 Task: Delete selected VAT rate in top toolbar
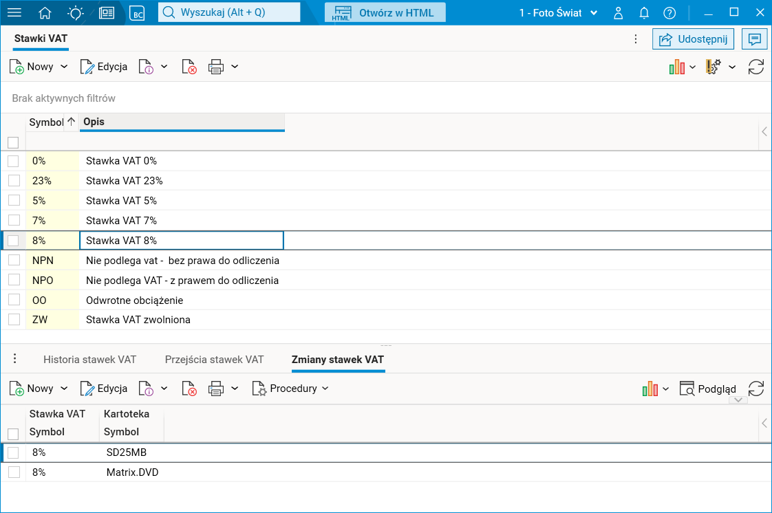189,67
